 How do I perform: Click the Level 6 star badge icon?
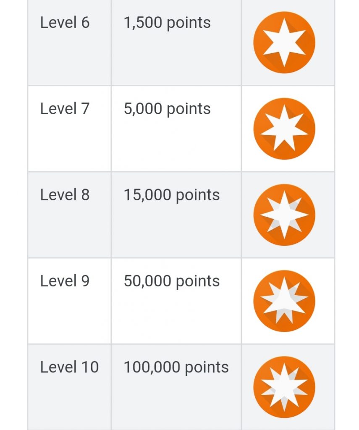click(284, 42)
